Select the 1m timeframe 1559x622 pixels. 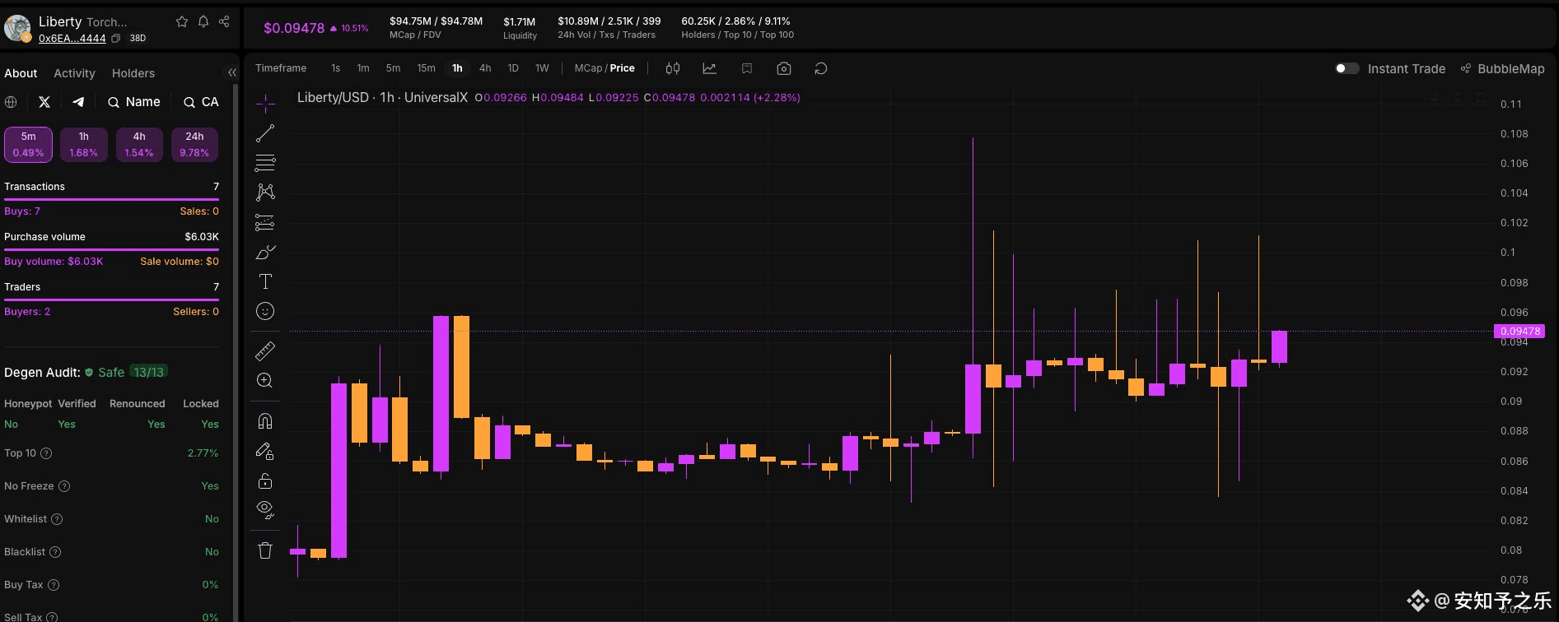coord(363,68)
